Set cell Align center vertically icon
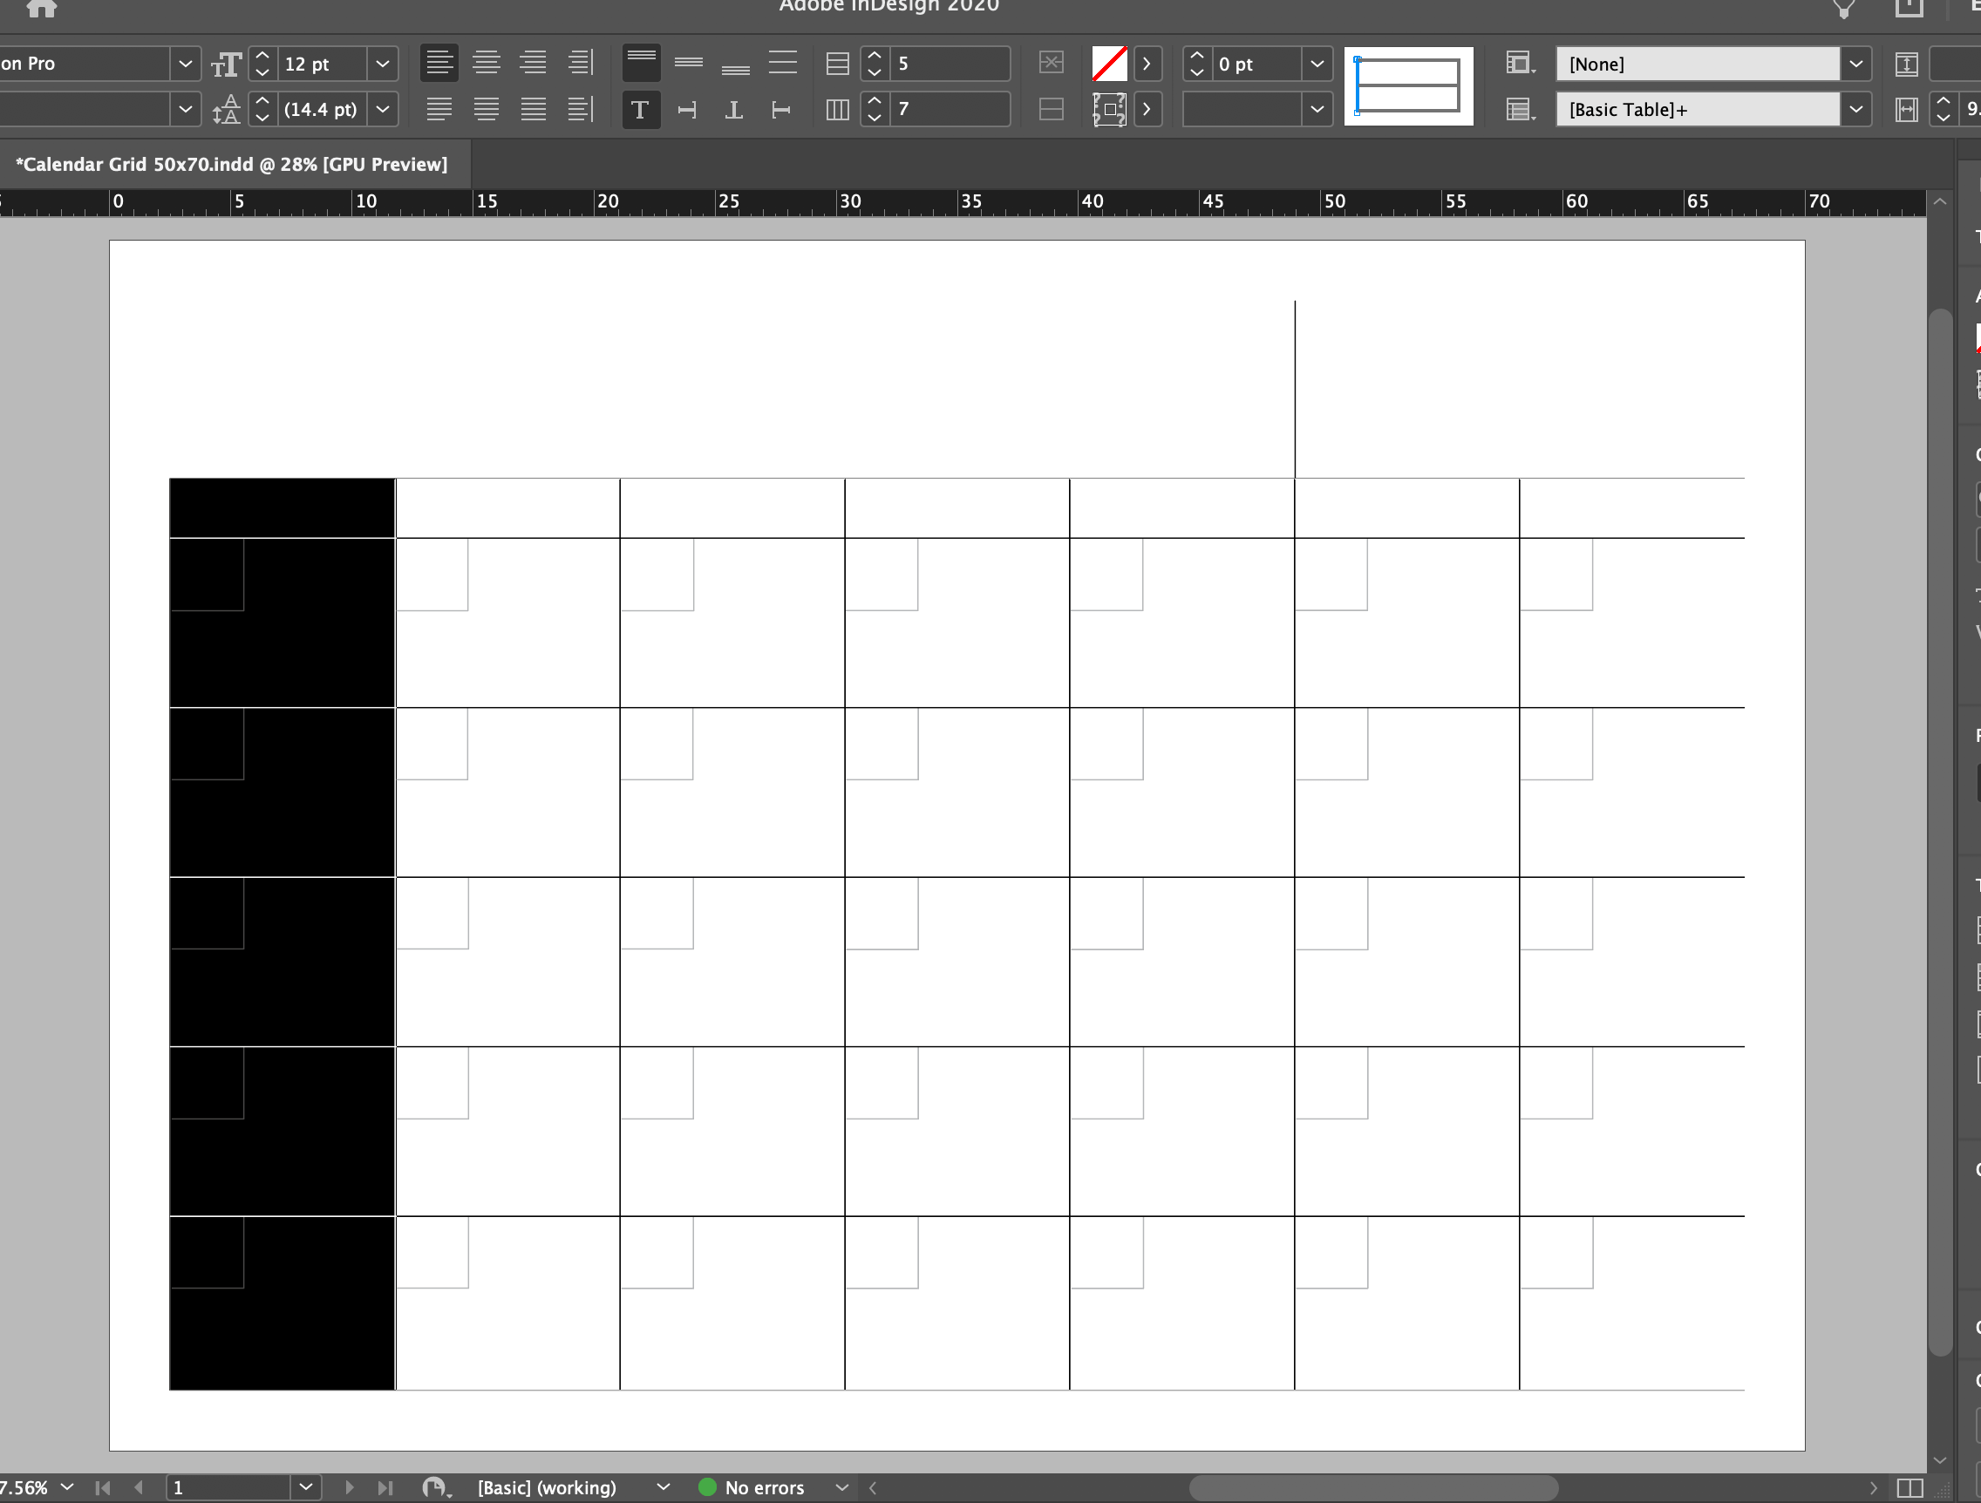This screenshot has width=1981, height=1503. click(688, 63)
